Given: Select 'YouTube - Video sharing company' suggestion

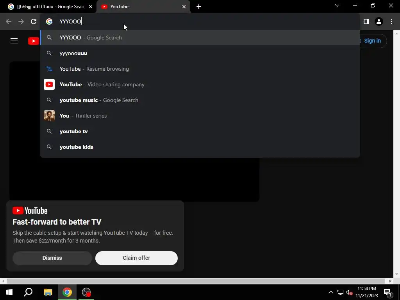Looking at the screenshot, I should coord(200,84).
